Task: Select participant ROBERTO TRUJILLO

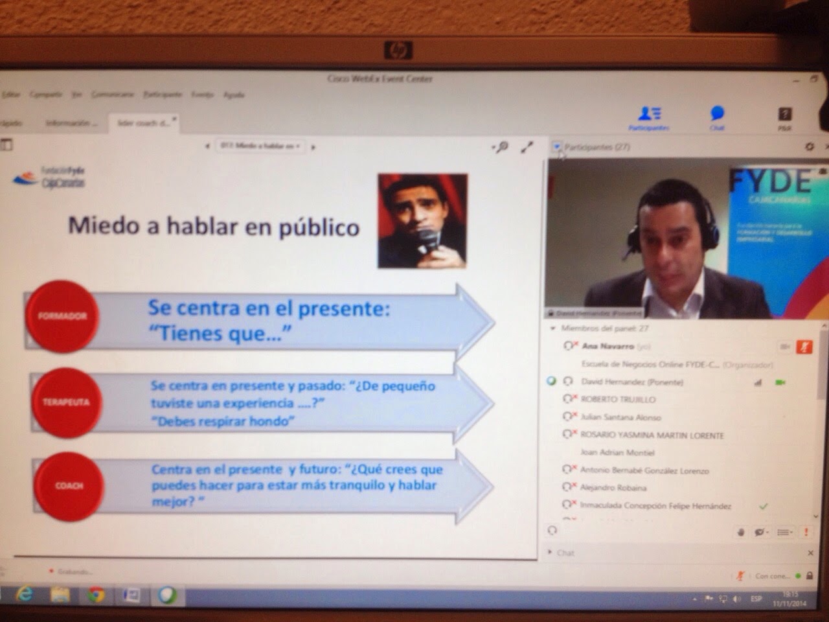Action: [618, 400]
